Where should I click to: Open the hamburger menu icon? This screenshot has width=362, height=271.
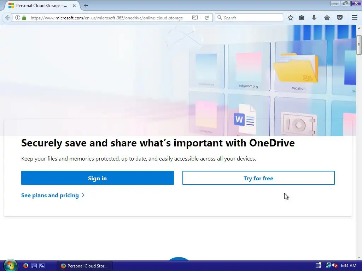click(355, 18)
